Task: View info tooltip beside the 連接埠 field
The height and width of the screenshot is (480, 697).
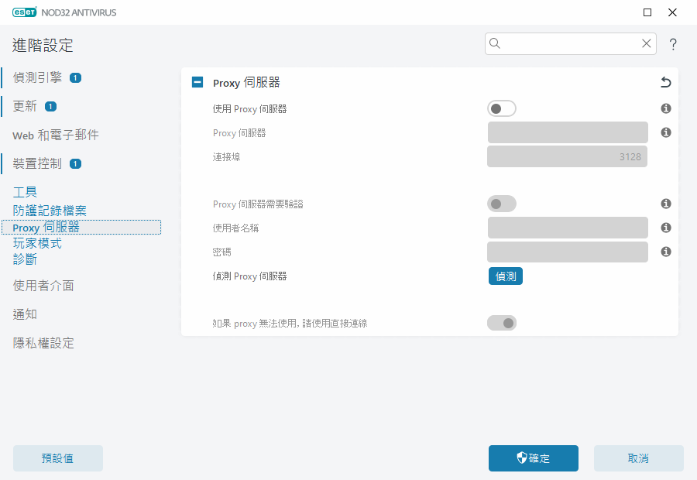Action: [665, 156]
